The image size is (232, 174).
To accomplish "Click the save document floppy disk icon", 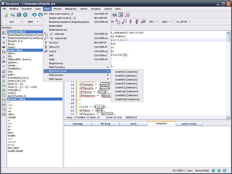I will [x=19, y=15].
